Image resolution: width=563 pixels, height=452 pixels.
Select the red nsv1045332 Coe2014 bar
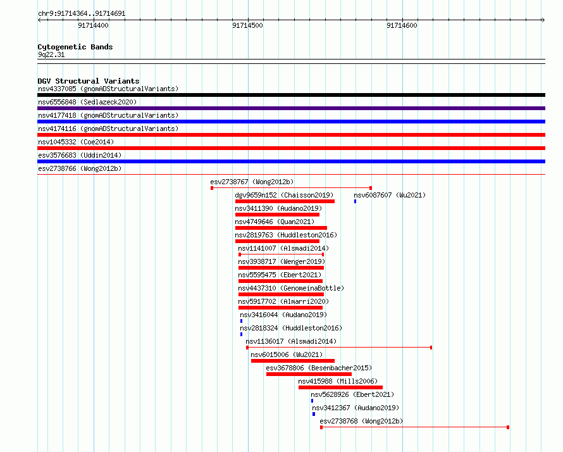pos(291,148)
